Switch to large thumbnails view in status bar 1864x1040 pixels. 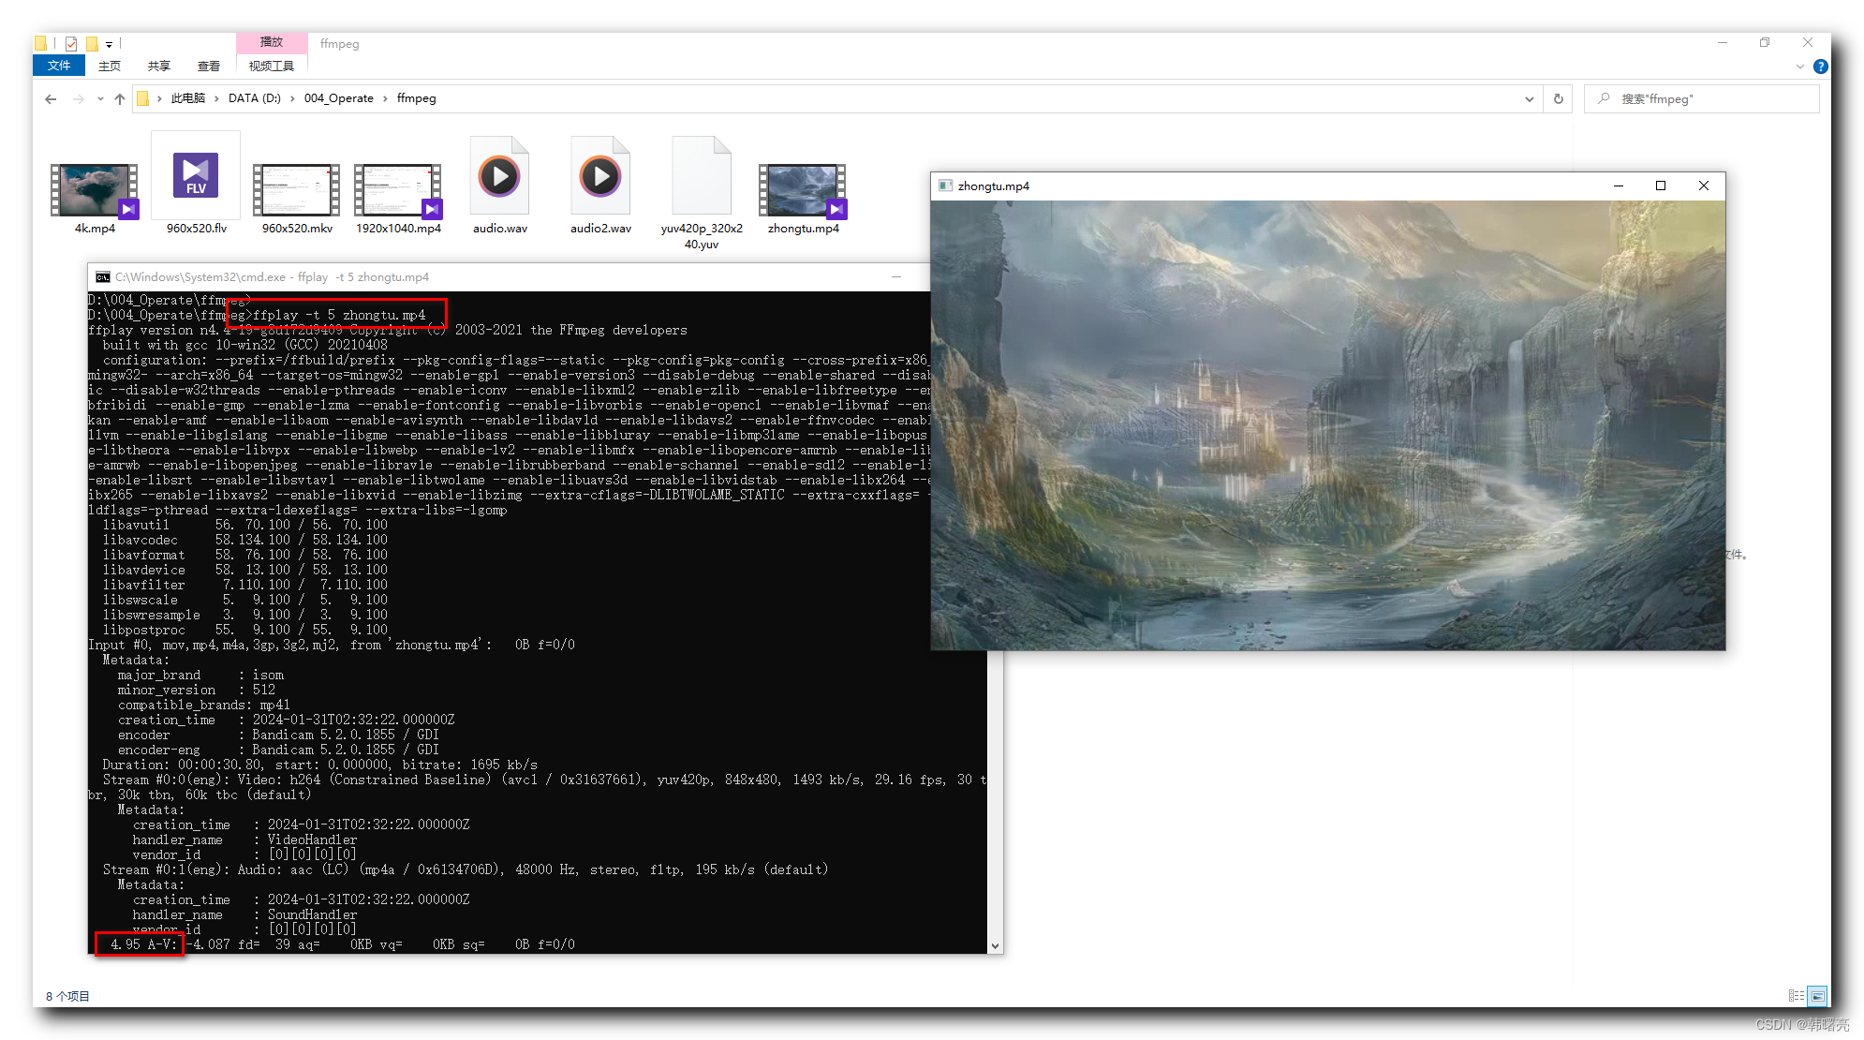(x=1817, y=996)
